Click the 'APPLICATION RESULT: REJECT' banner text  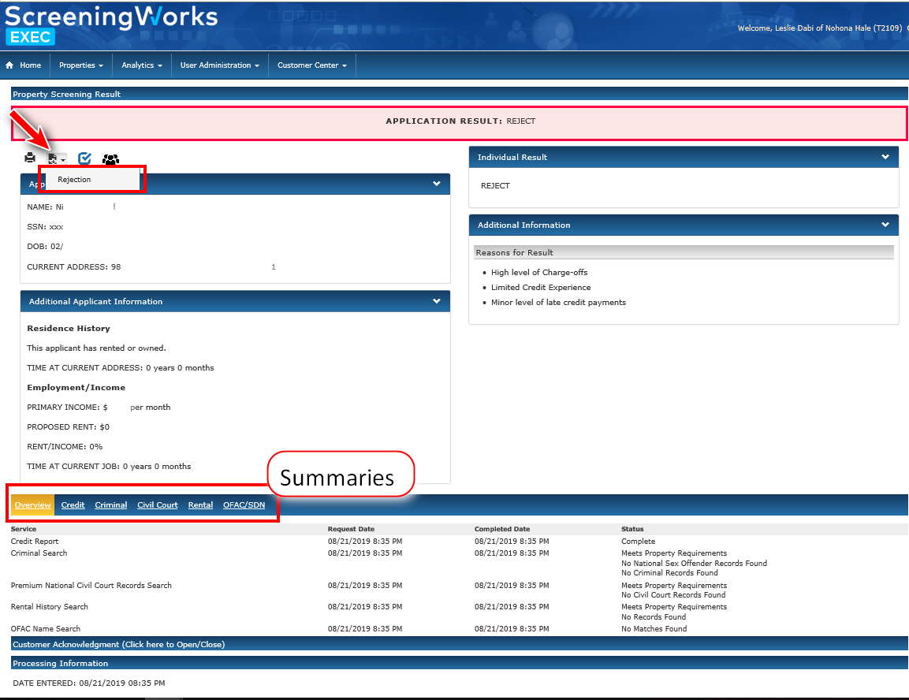click(460, 121)
